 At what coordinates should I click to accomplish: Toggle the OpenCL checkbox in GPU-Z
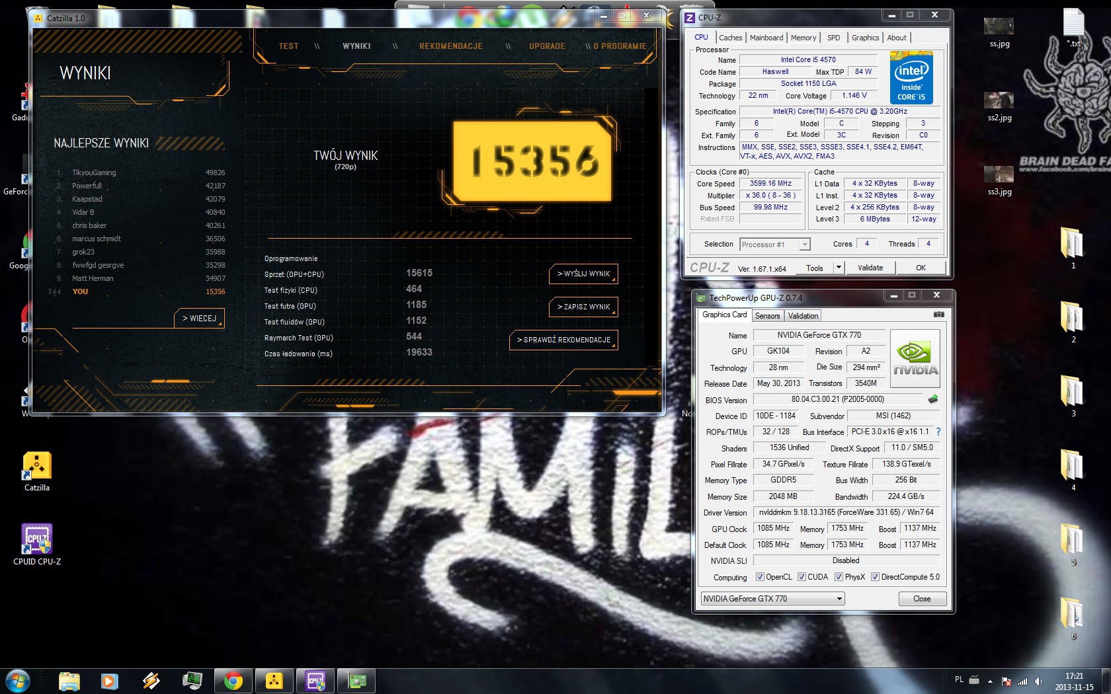[x=760, y=577]
